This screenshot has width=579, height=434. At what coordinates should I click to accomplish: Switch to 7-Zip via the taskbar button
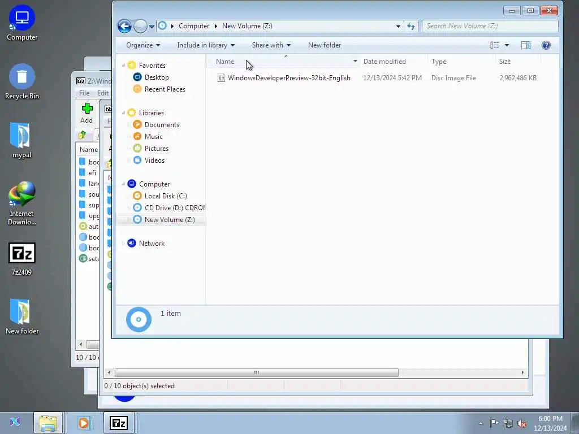(118, 423)
